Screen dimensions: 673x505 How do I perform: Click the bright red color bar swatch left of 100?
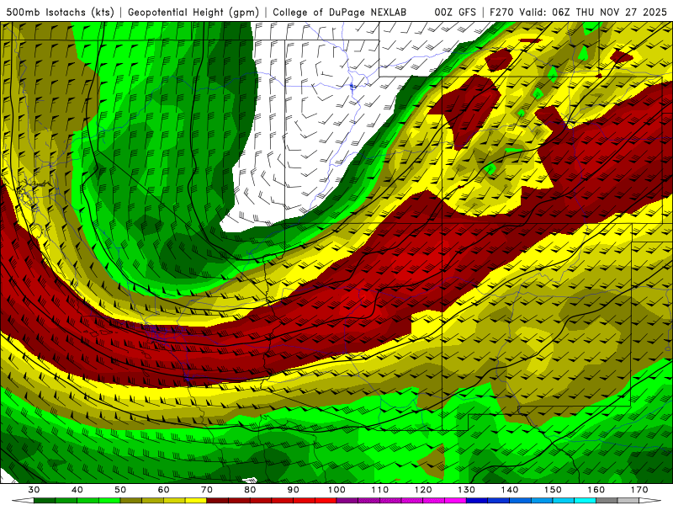pyautogui.click(x=326, y=500)
